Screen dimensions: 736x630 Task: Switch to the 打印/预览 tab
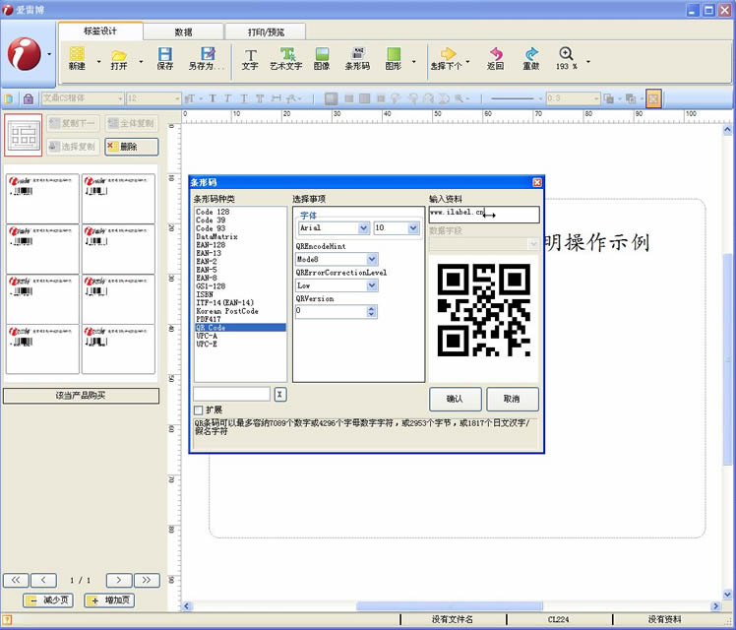pos(266,31)
